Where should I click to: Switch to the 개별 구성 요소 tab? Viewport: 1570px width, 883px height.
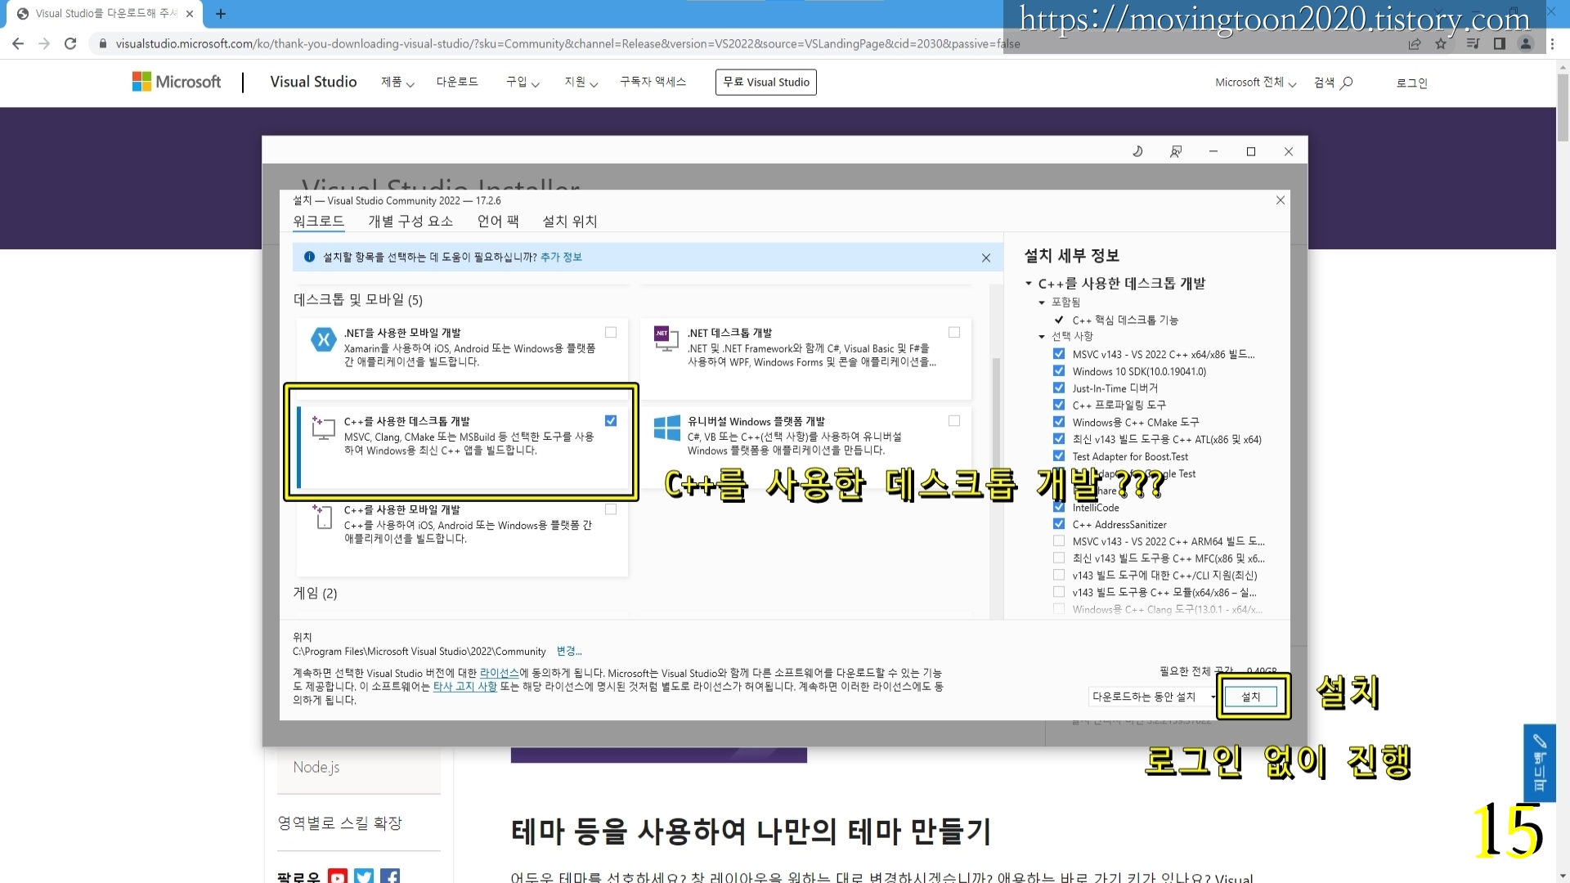tap(410, 222)
